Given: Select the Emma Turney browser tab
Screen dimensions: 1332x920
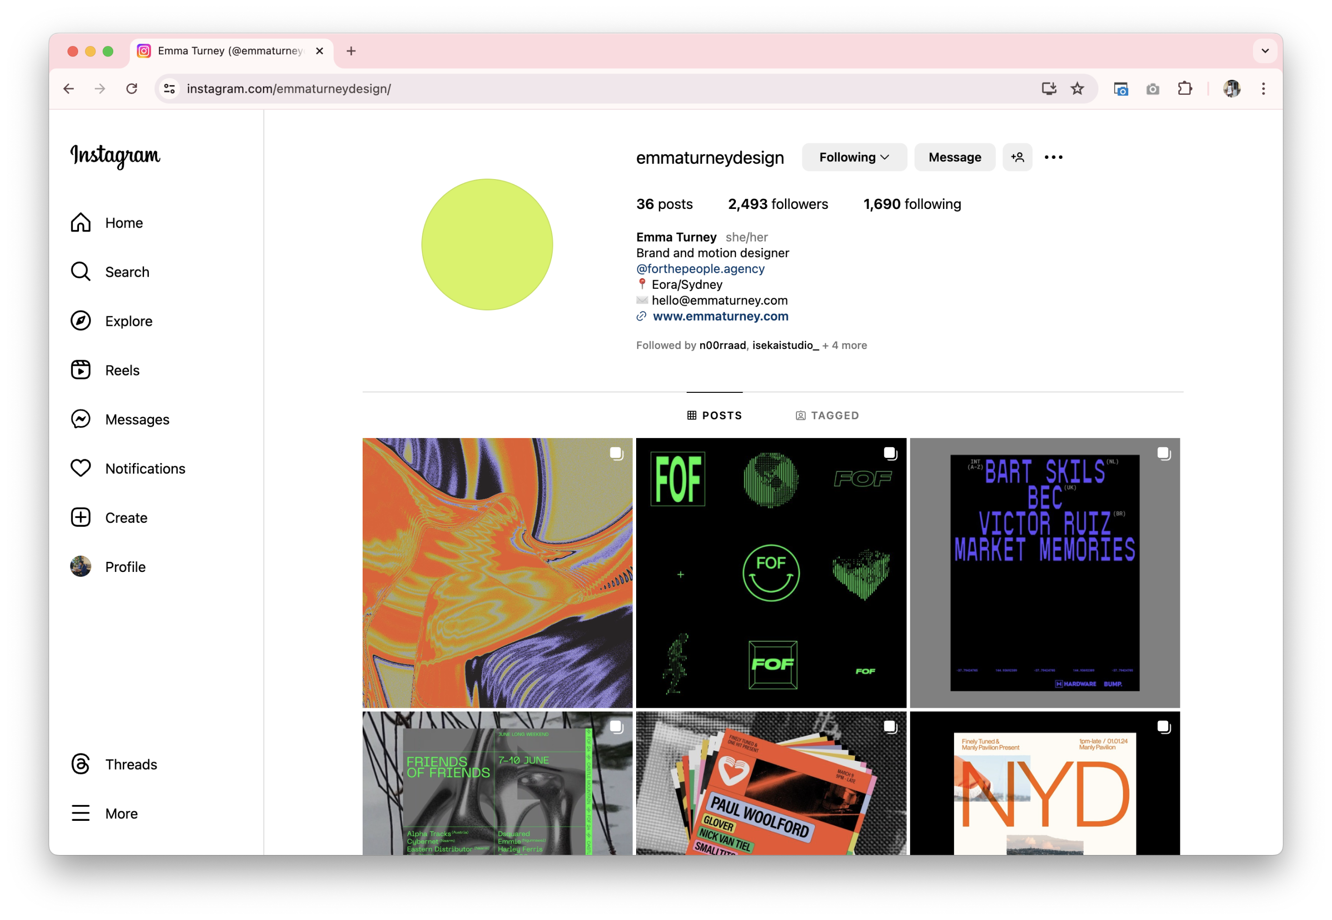Looking at the screenshot, I should (x=231, y=51).
